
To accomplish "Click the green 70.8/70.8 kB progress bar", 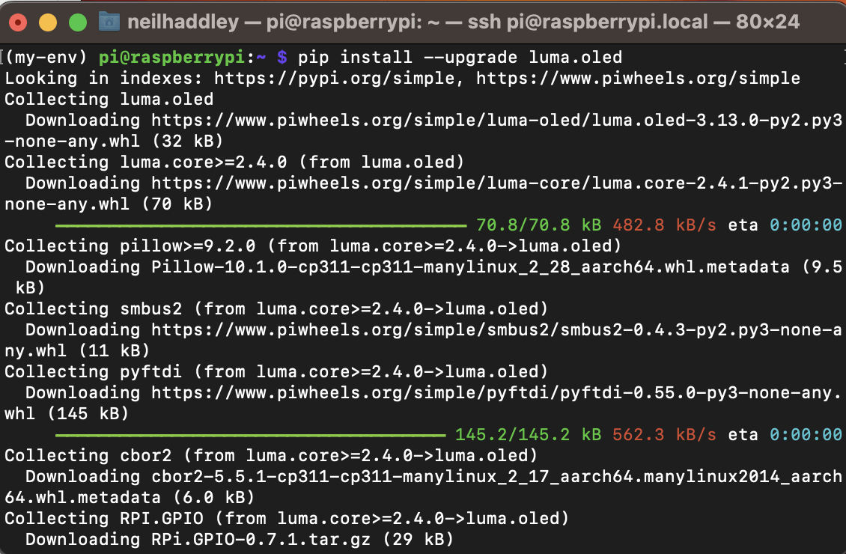I will 261,225.
